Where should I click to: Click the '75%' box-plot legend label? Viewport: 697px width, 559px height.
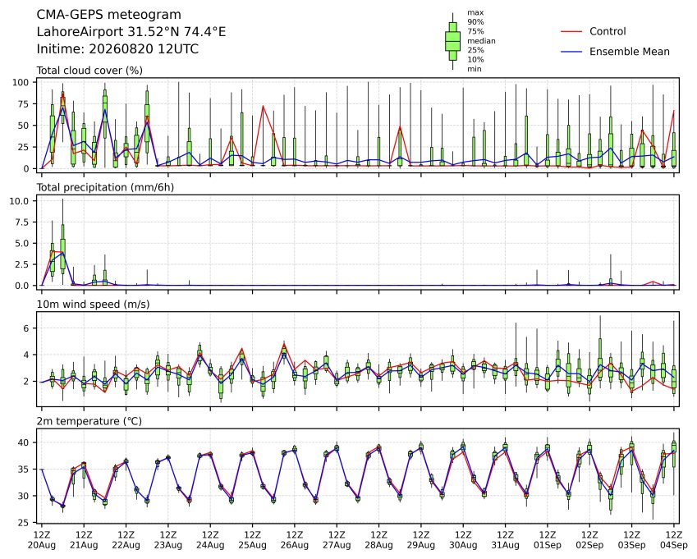(x=475, y=31)
